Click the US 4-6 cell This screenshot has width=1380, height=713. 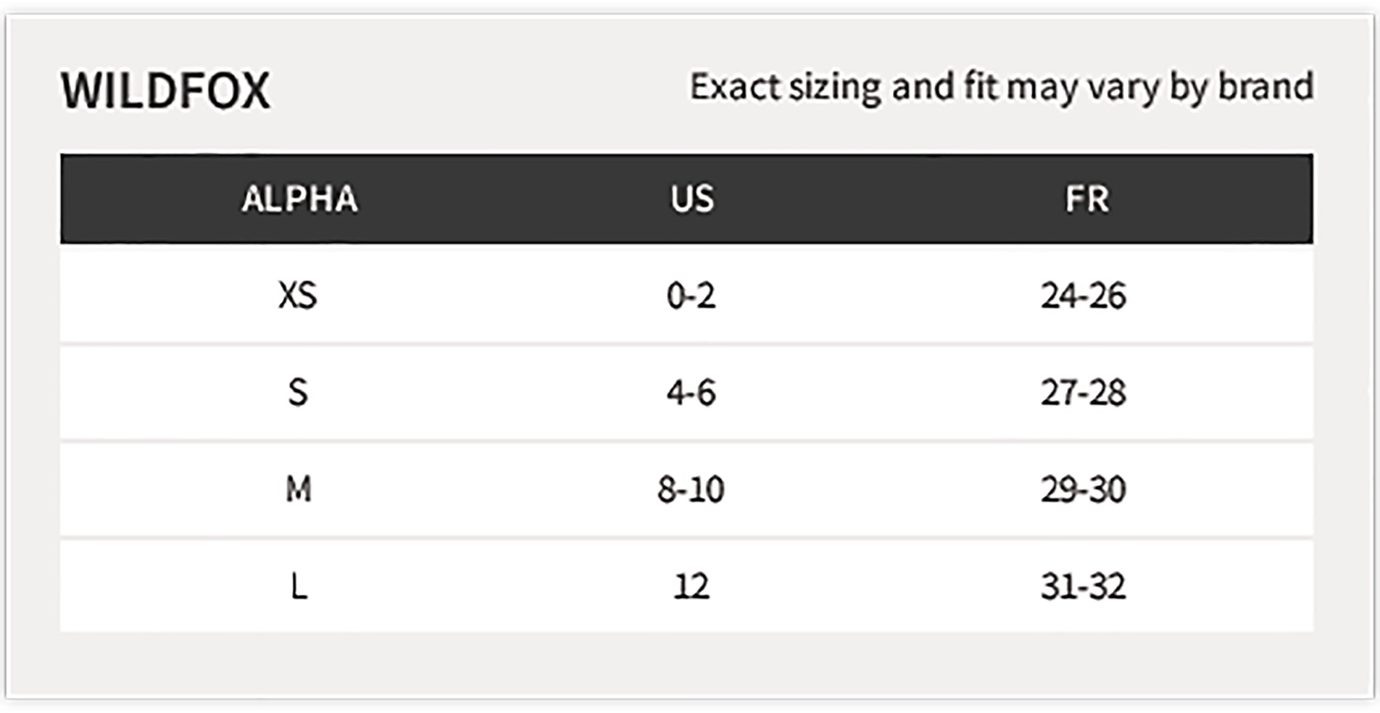pyautogui.click(x=691, y=393)
